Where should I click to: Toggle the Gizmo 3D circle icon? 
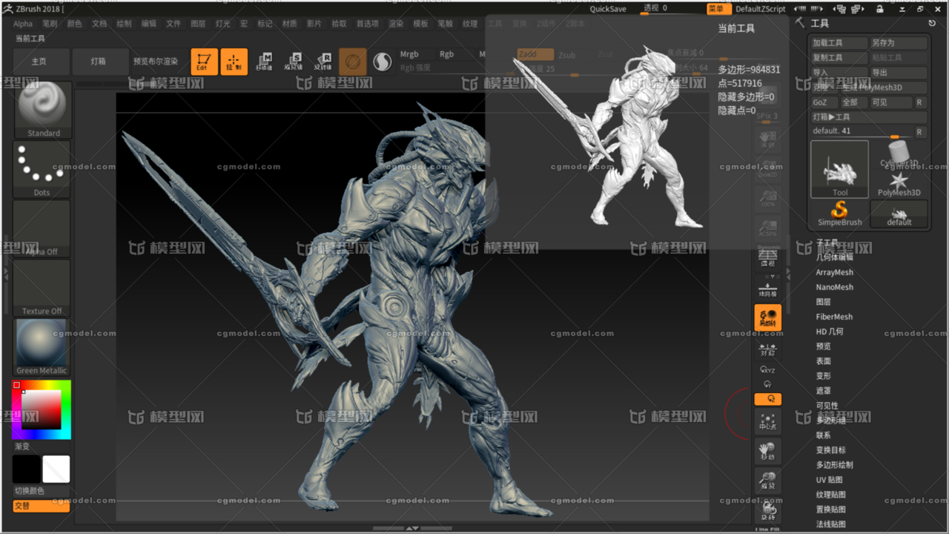click(x=353, y=62)
